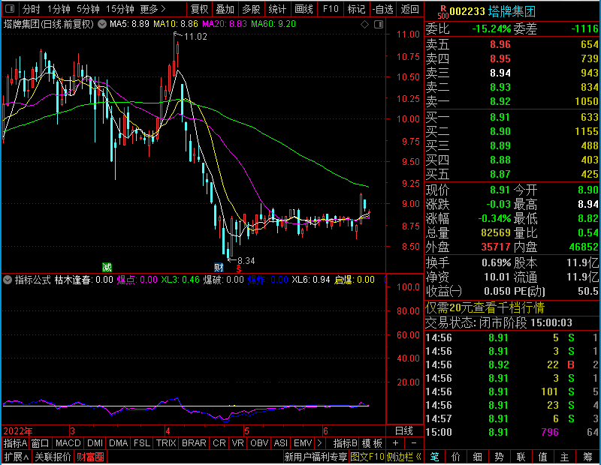Click the green 减 marker on the chart
This screenshot has height=465, width=601.
(x=107, y=267)
